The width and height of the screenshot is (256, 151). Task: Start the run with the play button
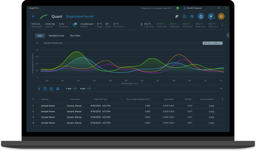(211, 16)
